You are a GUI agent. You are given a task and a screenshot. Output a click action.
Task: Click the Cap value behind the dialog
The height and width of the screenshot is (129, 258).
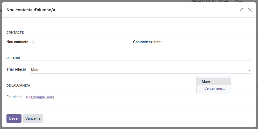point(239,1)
